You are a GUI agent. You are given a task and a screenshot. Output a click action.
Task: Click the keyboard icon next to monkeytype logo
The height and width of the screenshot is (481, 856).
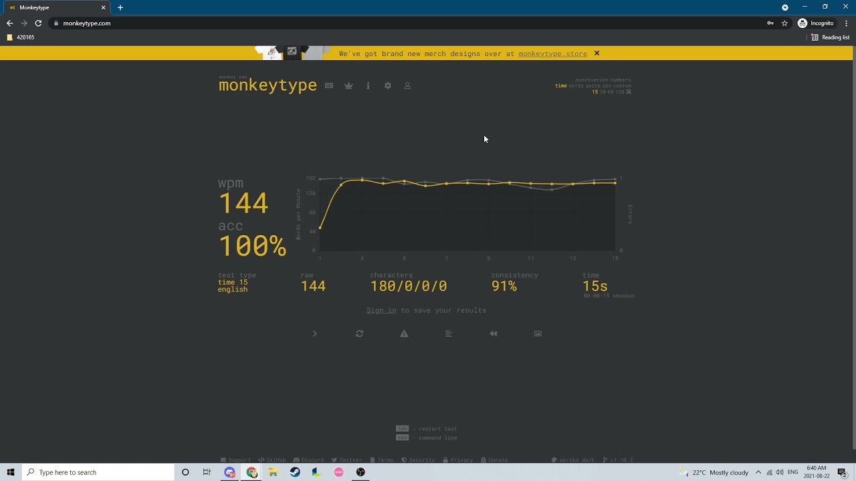pos(329,86)
